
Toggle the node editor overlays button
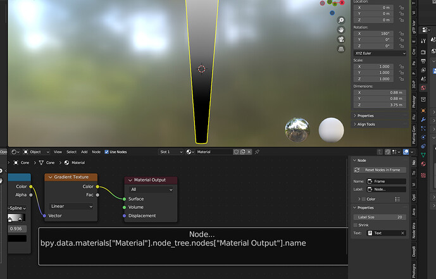click(406, 152)
